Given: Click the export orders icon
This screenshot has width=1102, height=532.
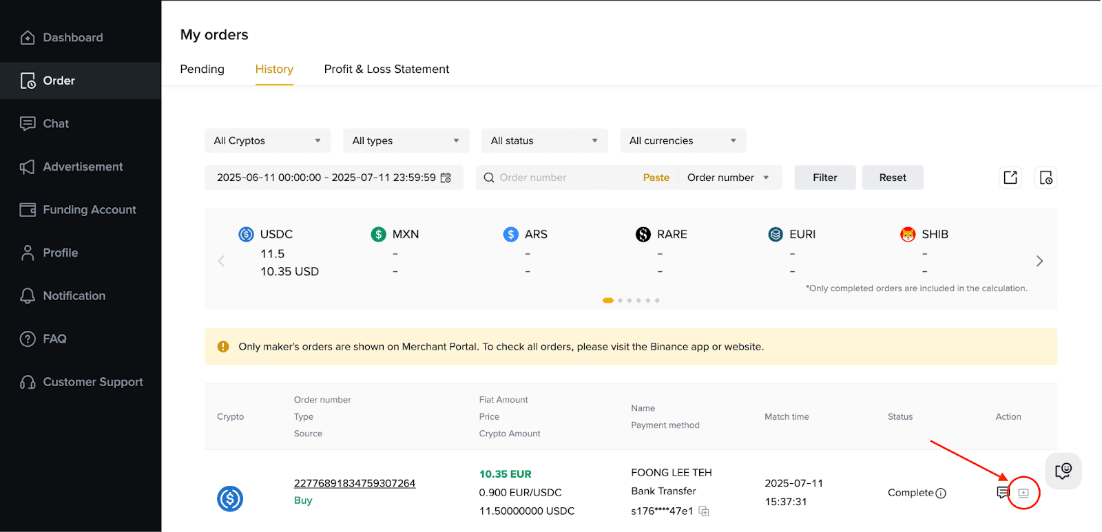Looking at the screenshot, I should coord(1010,178).
